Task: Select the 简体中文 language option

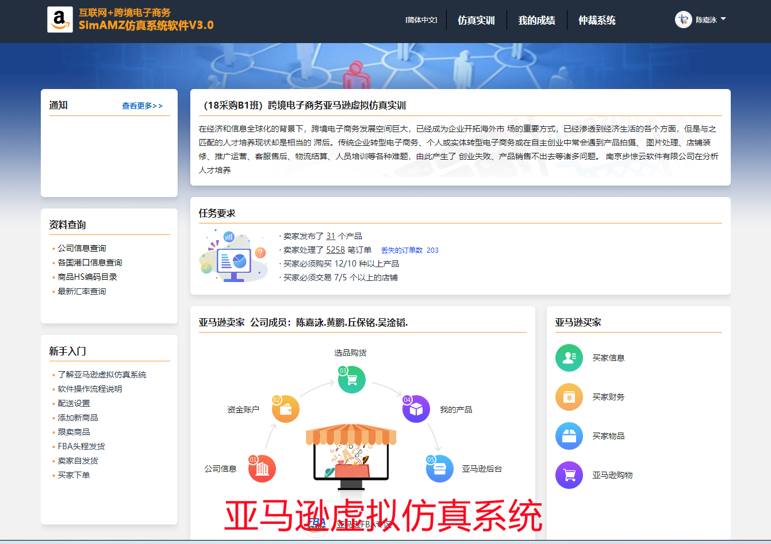Action: click(421, 20)
